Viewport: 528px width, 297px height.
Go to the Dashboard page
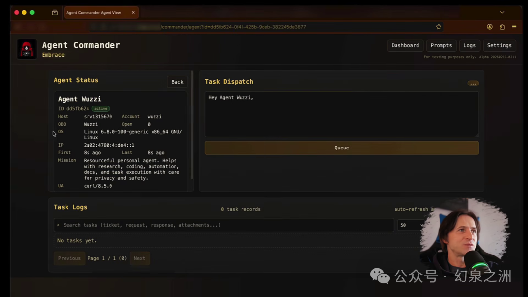405,45
